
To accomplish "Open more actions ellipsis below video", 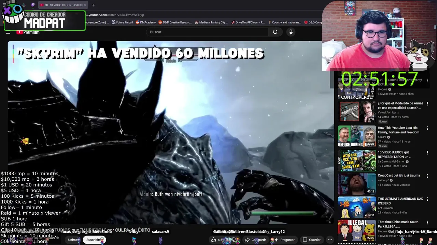I will (x=330, y=240).
